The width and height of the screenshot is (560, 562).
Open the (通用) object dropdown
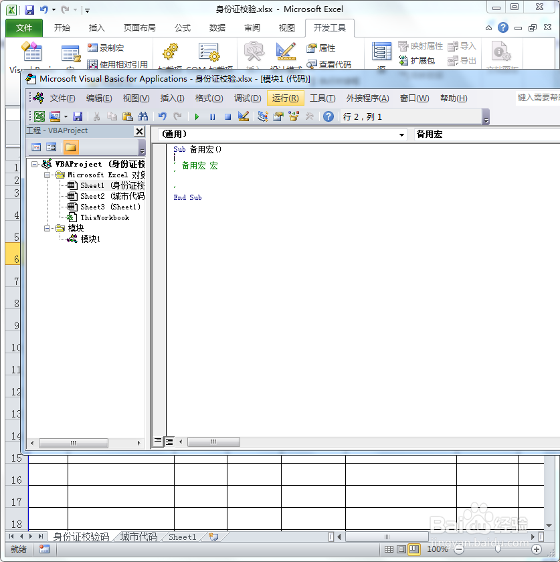pyautogui.click(x=401, y=134)
